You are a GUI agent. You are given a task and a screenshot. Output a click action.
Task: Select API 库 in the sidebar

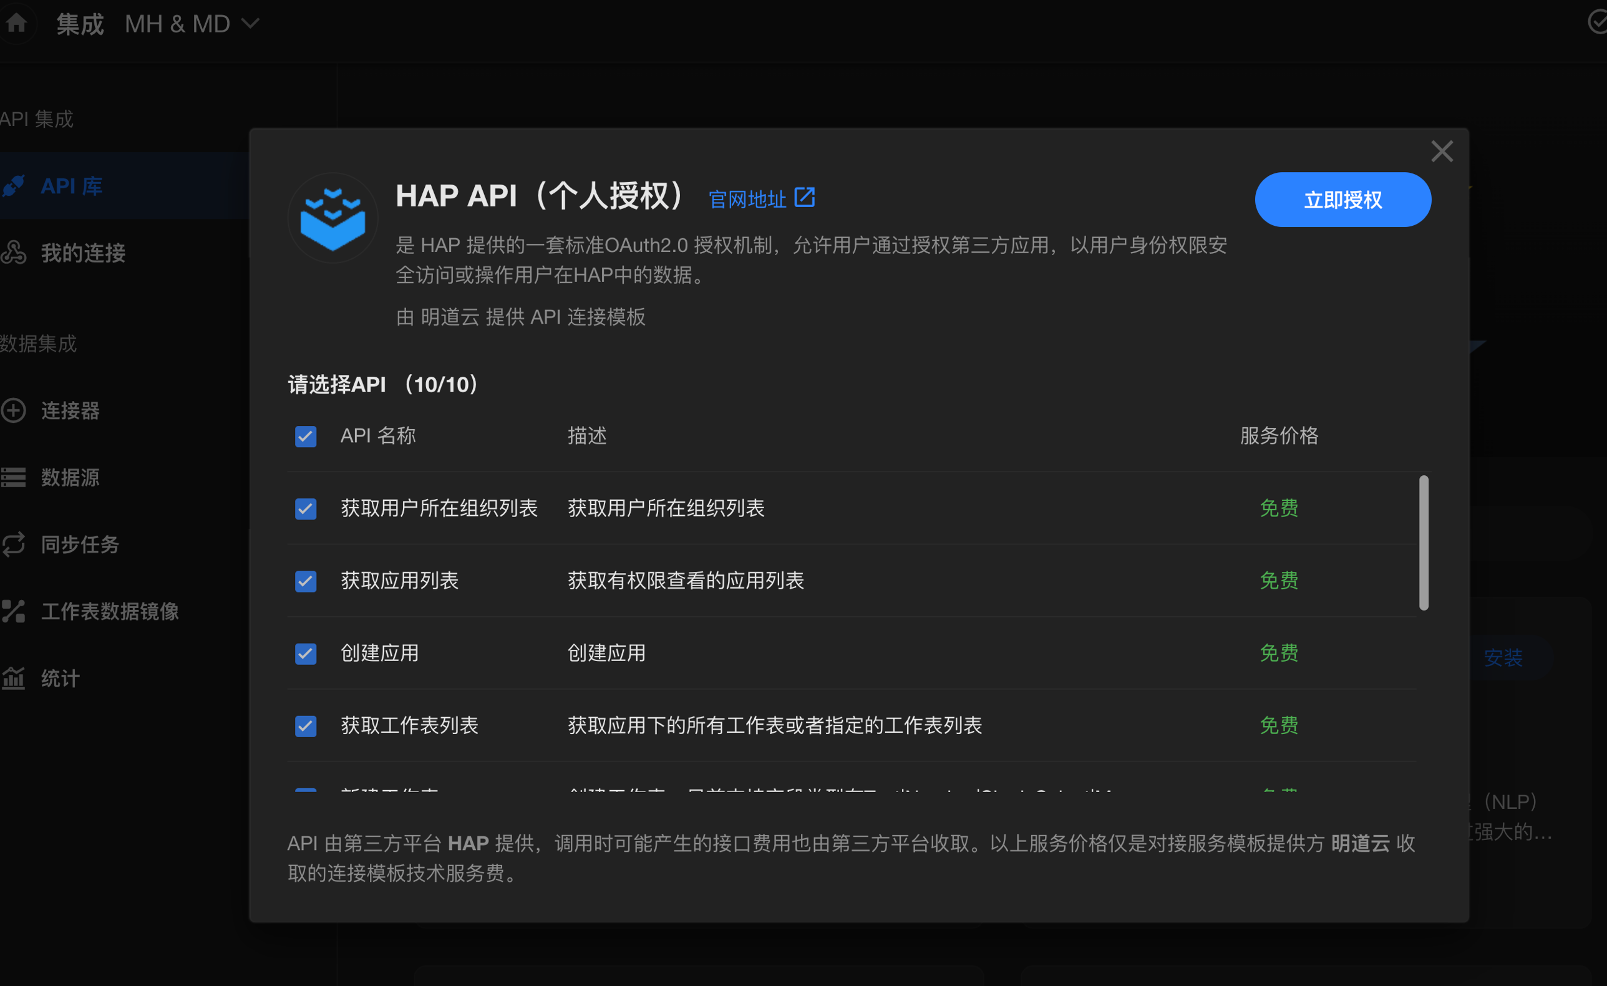tap(72, 186)
